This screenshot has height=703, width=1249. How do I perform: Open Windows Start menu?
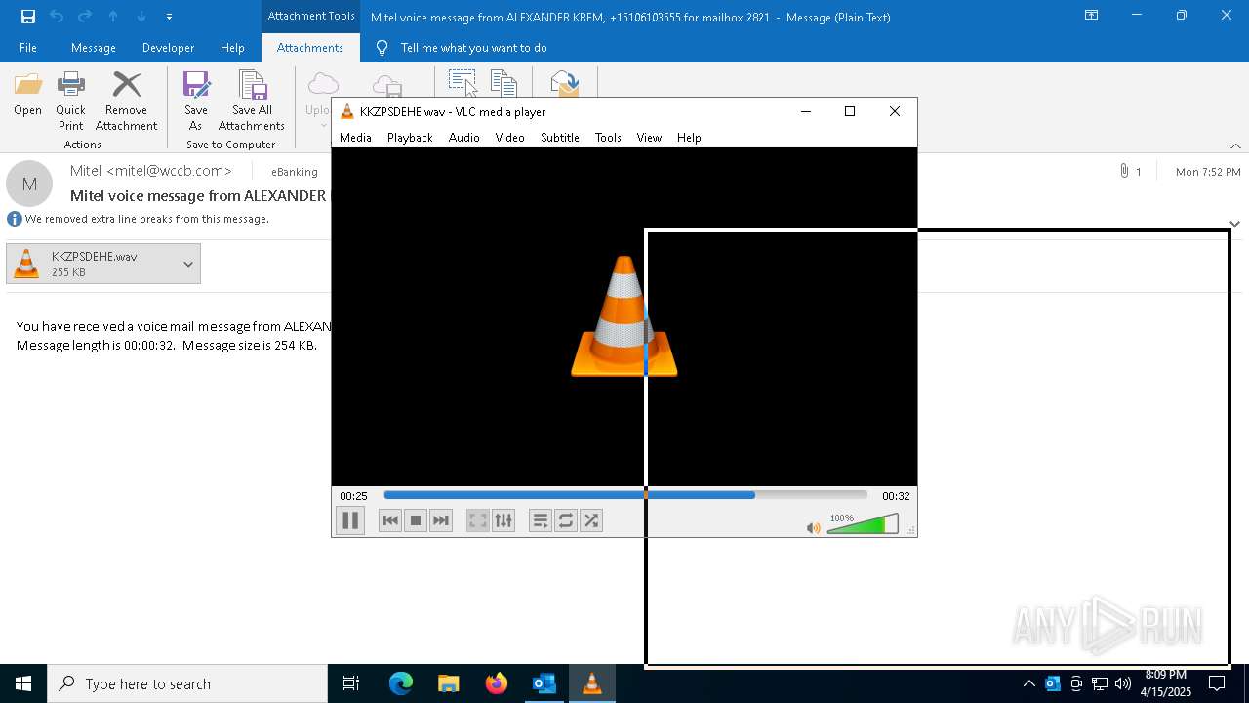click(23, 683)
